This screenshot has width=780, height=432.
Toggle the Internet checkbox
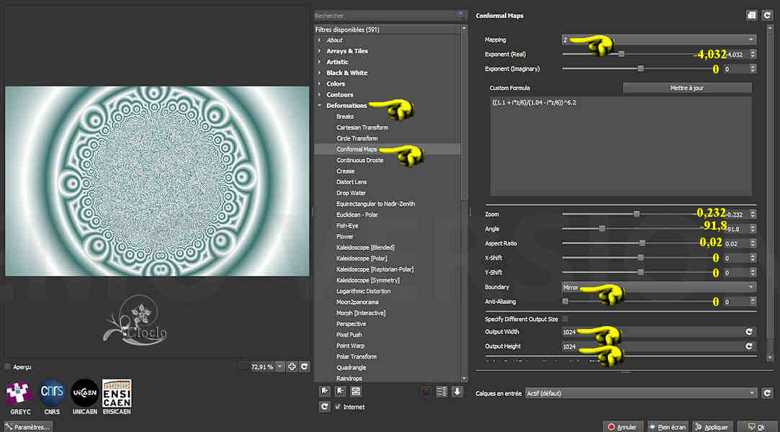point(338,407)
